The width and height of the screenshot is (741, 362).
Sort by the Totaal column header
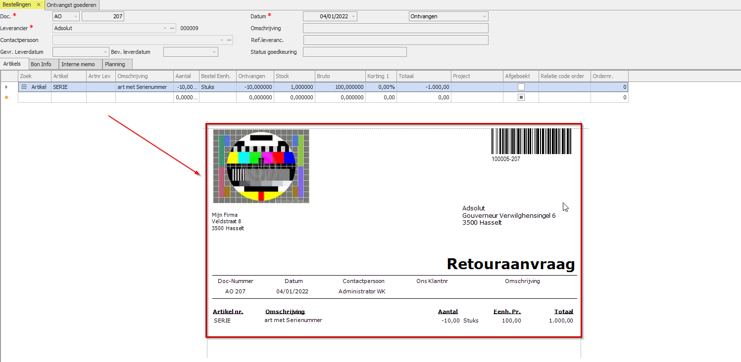(424, 76)
